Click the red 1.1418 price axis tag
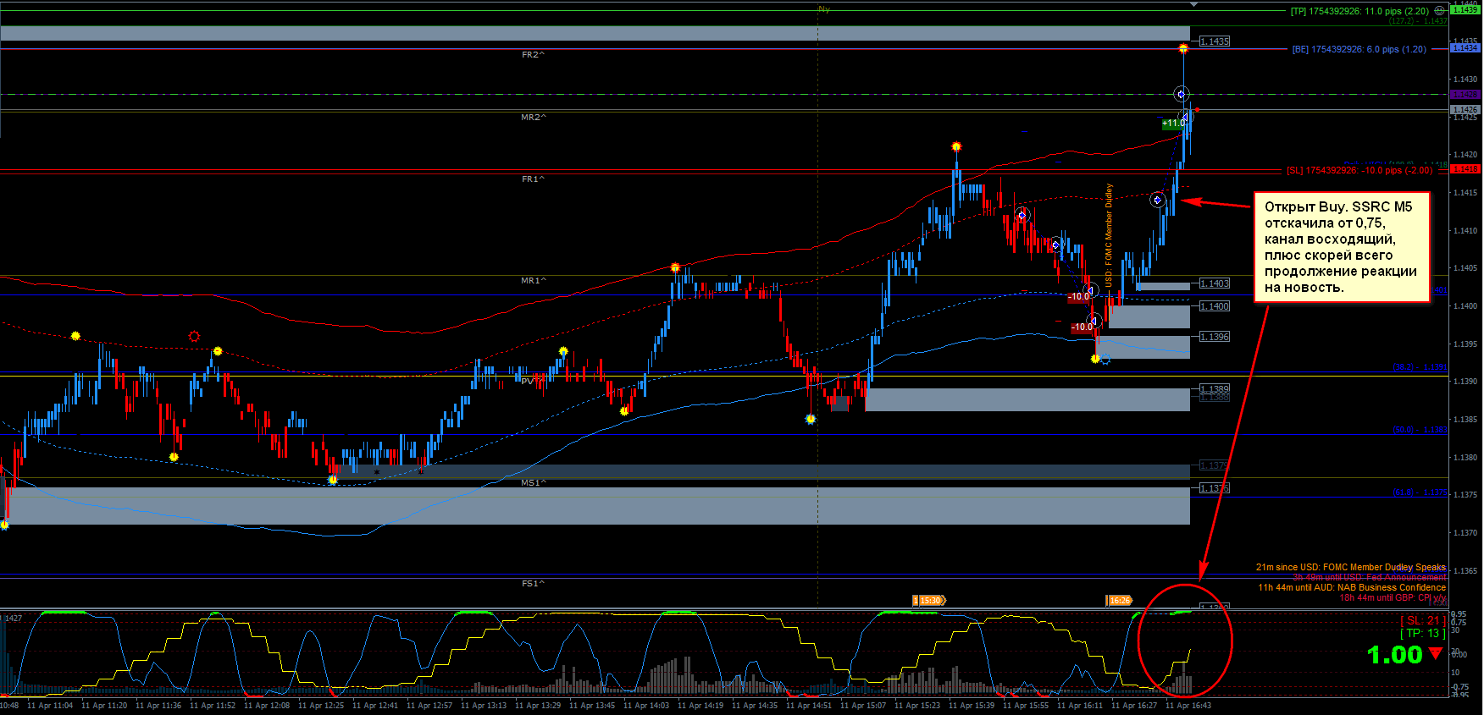This screenshot has height=715, width=1484. point(1465,169)
